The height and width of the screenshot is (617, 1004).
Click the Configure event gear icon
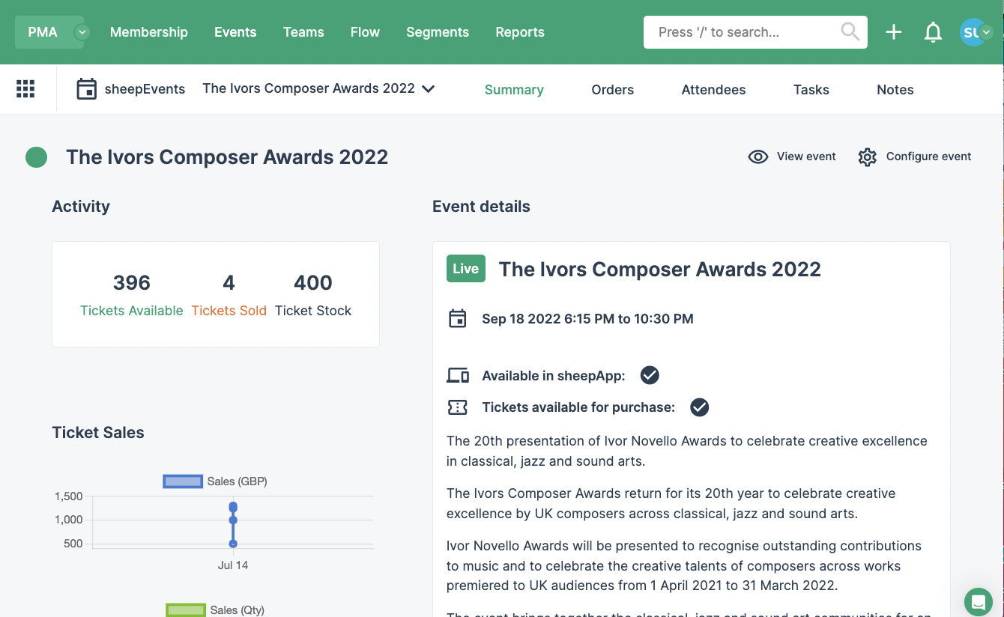tap(867, 156)
